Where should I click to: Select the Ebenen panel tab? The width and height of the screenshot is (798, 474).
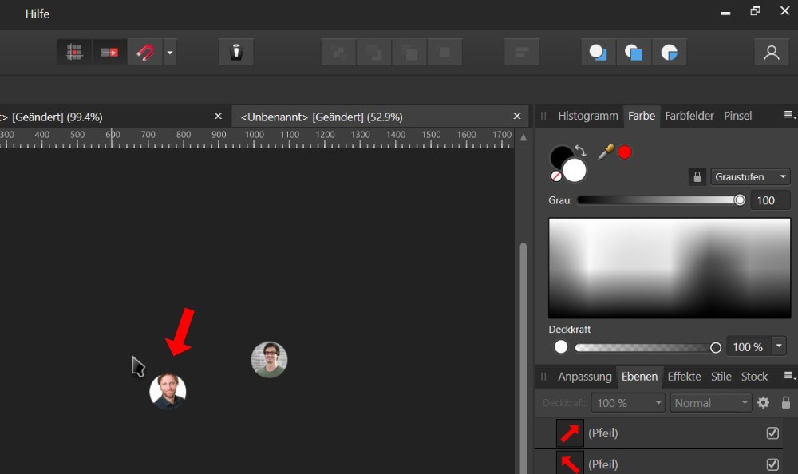[x=639, y=376]
